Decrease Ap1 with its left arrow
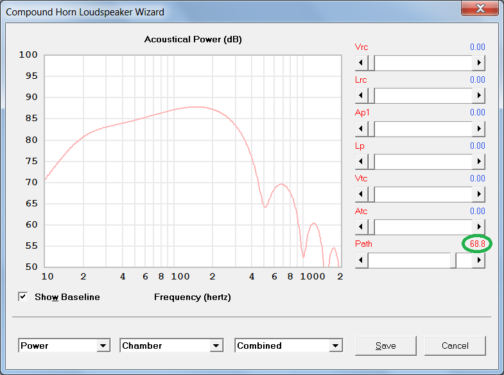The height and width of the screenshot is (375, 504). [x=361, y=129]
